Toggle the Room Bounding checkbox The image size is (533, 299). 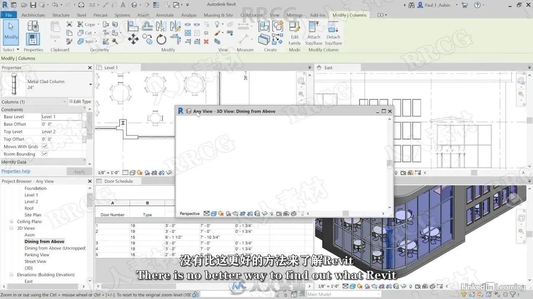coord(45,154)
